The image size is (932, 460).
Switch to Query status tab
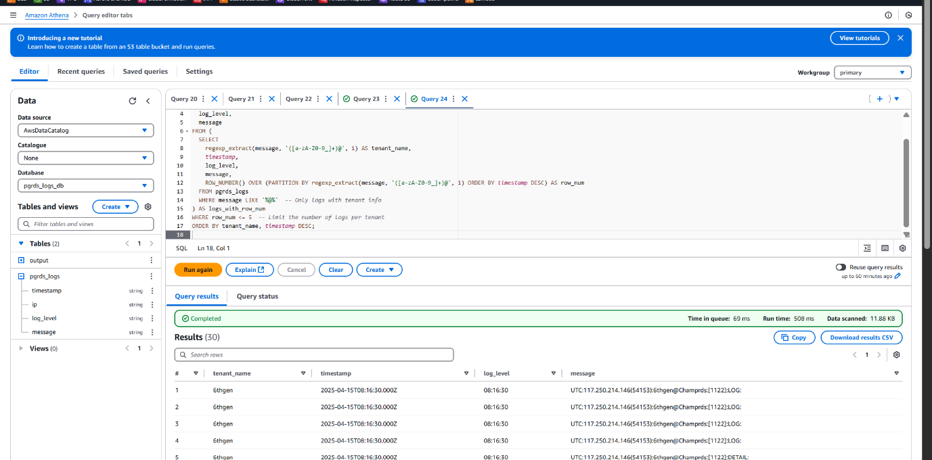pyautogui.click(x=257, y=296)
